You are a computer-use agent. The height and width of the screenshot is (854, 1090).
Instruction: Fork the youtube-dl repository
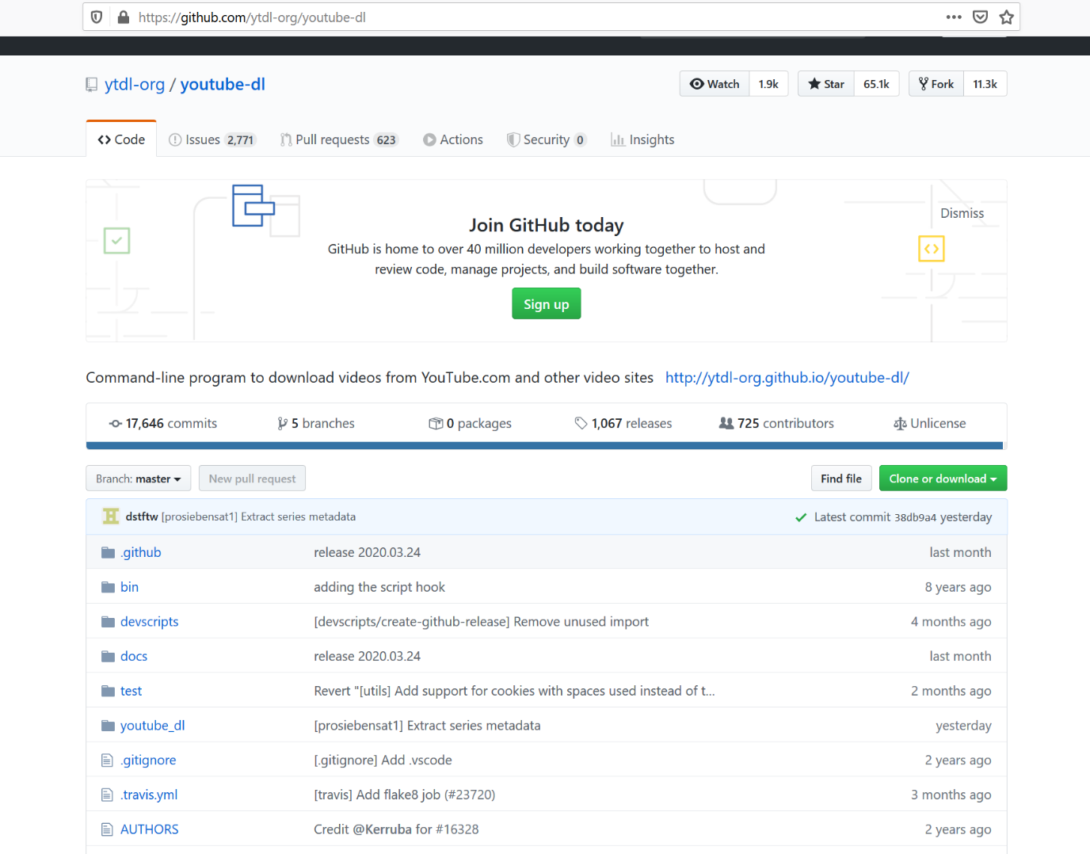[936, 84]
